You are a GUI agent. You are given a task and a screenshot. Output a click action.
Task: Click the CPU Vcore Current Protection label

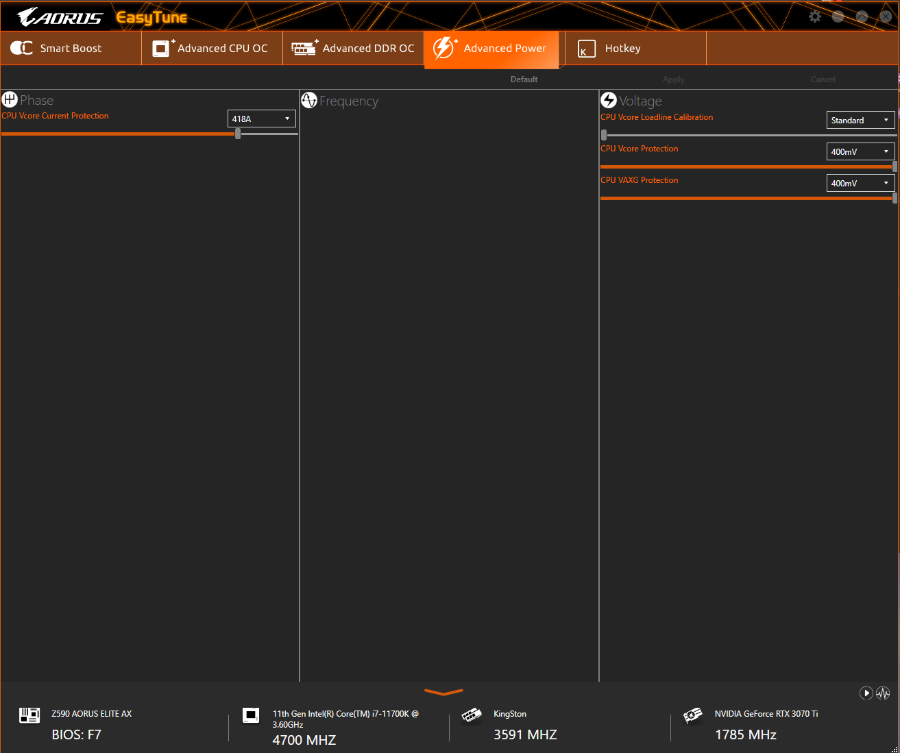(x=55, y=116)
